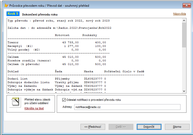Open the Nápověda help link
Image resolution: width=193 pixels, height=135 pixels.
pos(179,14)
